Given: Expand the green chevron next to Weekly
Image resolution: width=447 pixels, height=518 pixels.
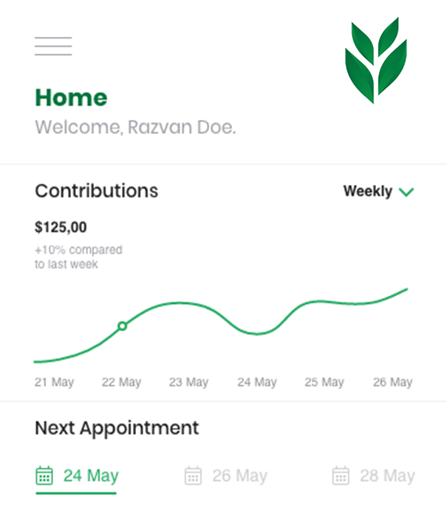Looking at the screenshot, I should 406,192.
